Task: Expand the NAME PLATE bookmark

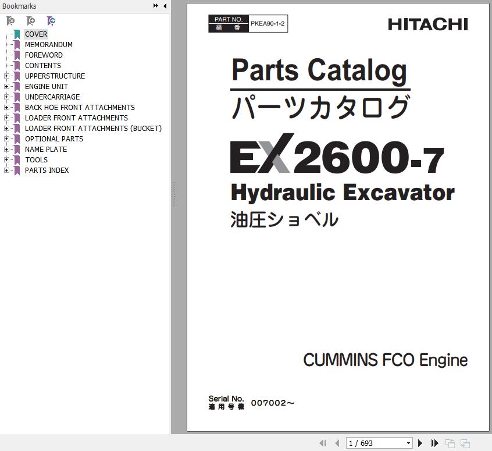Action: 6,149
